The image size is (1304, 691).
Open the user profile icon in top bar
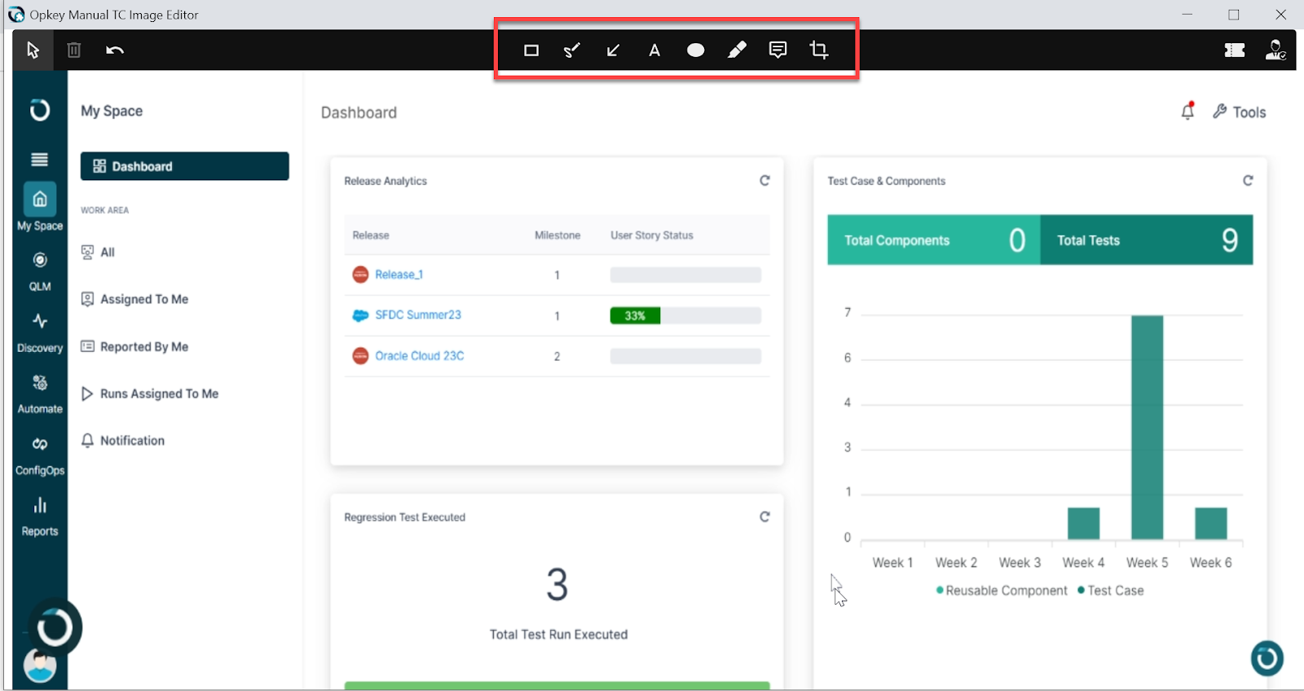1275,51
